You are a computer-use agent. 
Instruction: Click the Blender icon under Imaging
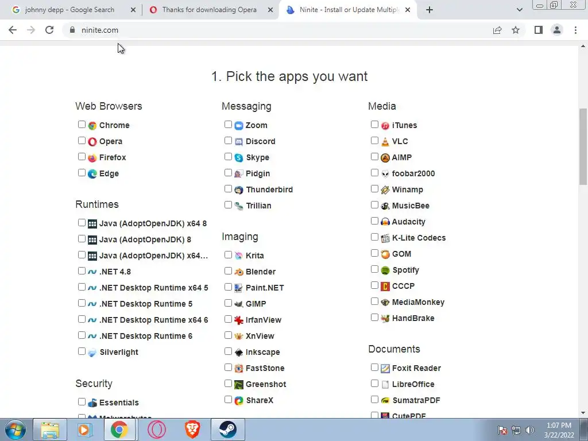239,272
